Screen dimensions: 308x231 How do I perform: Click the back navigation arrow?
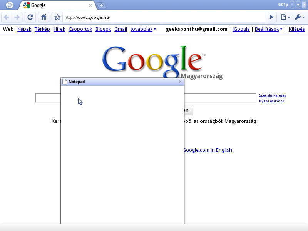tap(7, 17)
